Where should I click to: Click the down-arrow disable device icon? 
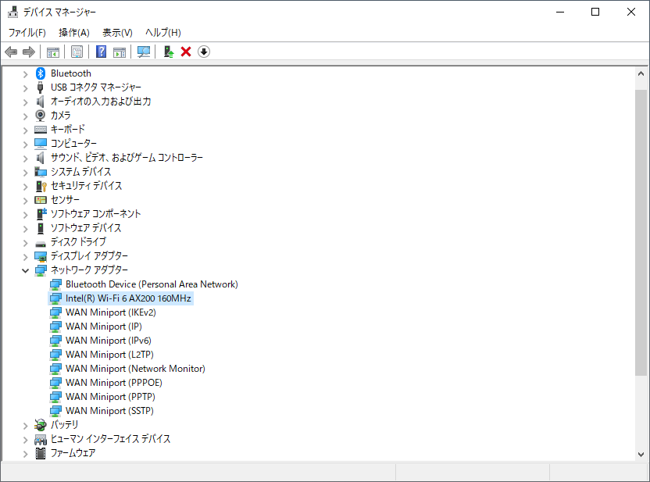pyautogui.click(x=204, y=52)
